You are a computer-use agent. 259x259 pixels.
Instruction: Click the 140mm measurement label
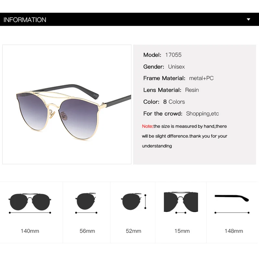click(30, 231)
